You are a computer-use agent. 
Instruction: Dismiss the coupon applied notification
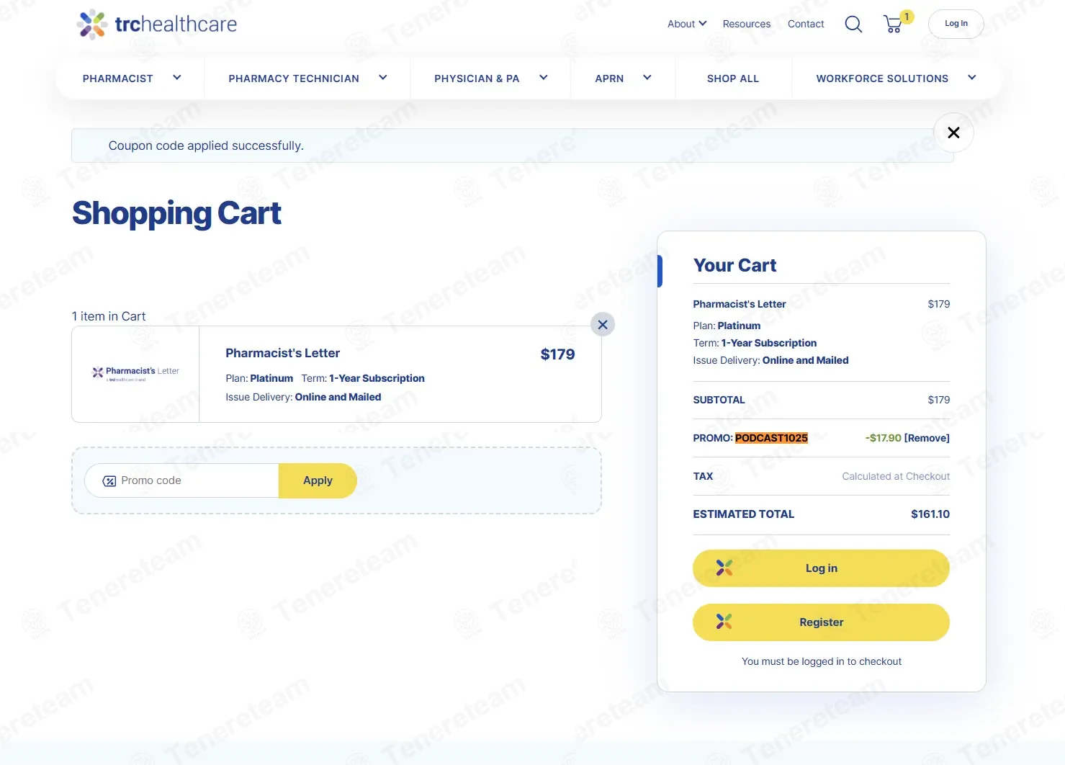[x=953, y=133]
